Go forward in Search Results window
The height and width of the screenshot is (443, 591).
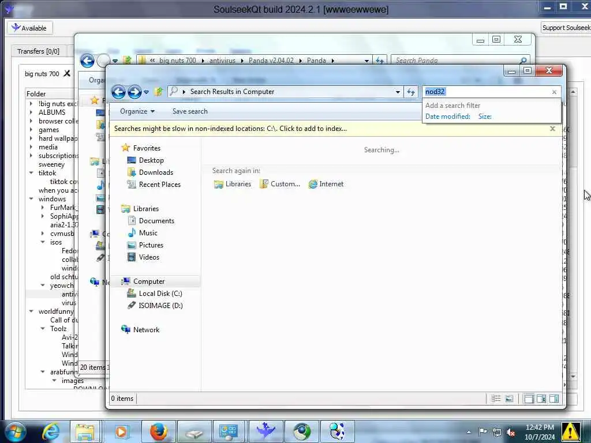pos(134,92)
